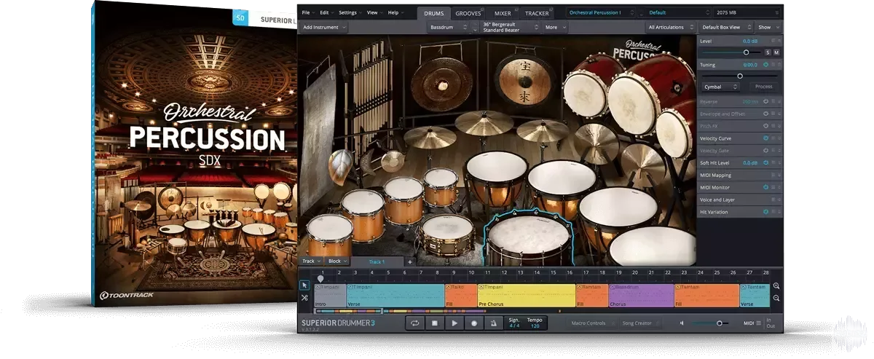Select the purple Chorus Bassdrum block
This screenshot has height=359, width=874.
641,296
